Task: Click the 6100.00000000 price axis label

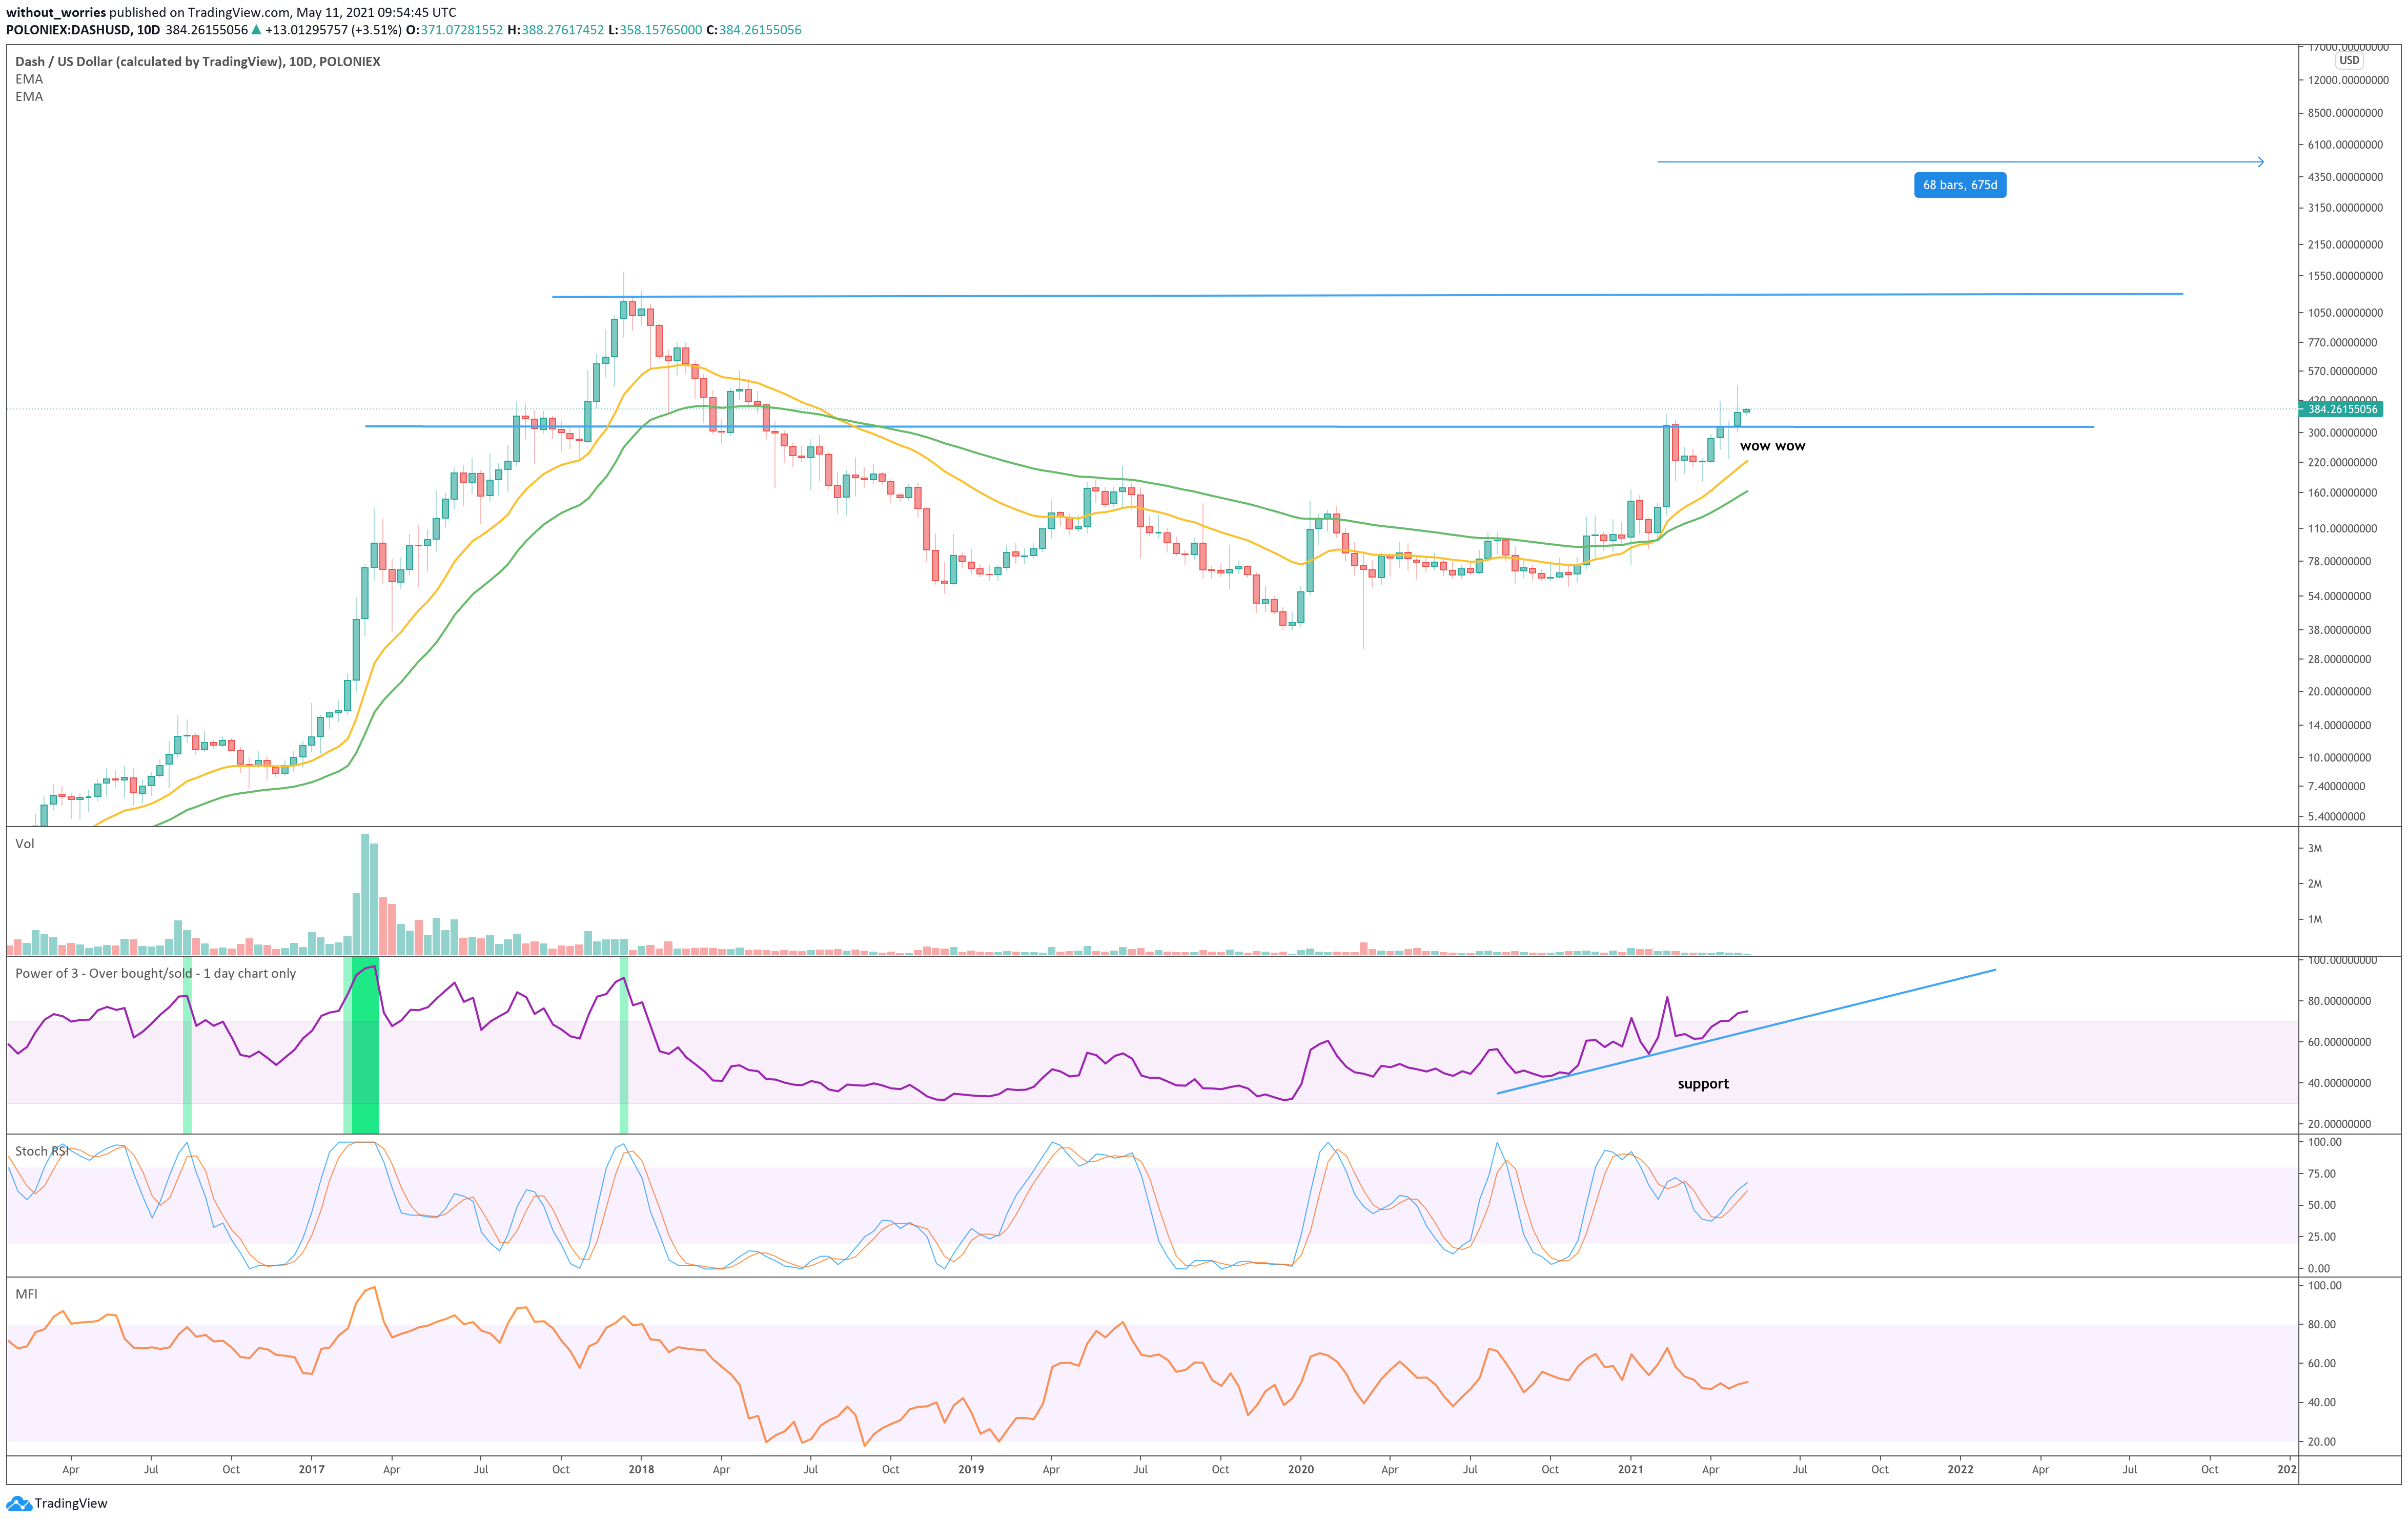Action: click(2345, 145)
